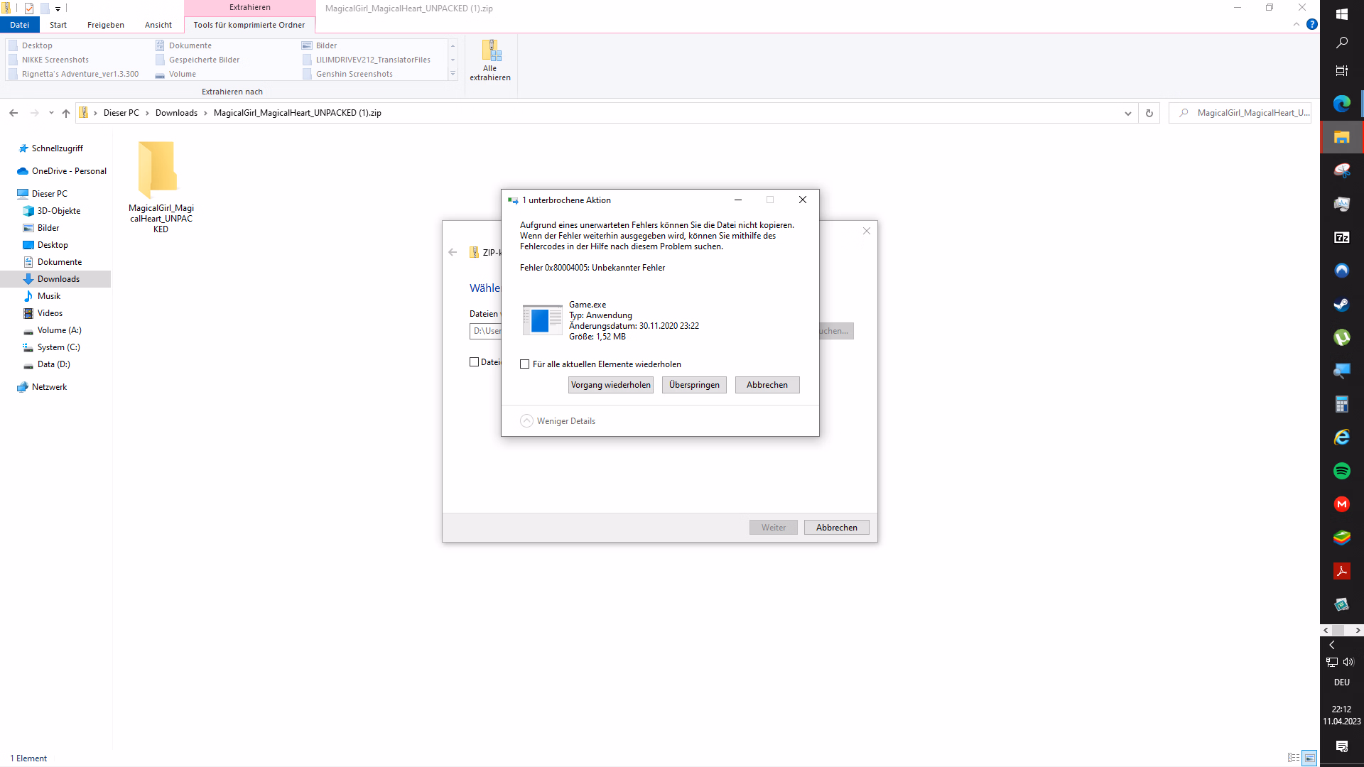
Task: Open the Freigeben ribbon tab
Action: coord(105,25)
